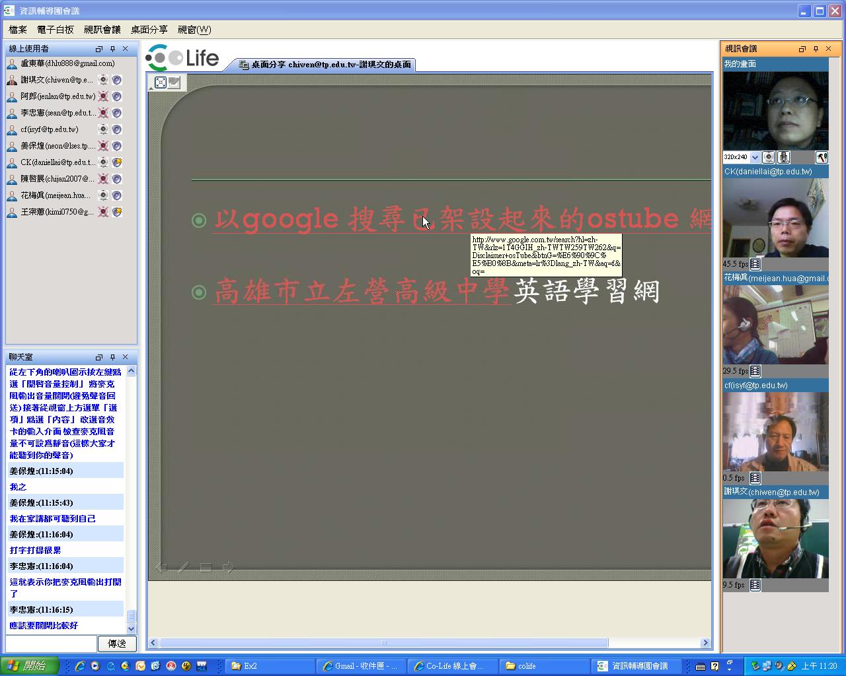Toggle disabled webcam icon for 李忠憲

[103, 113]
